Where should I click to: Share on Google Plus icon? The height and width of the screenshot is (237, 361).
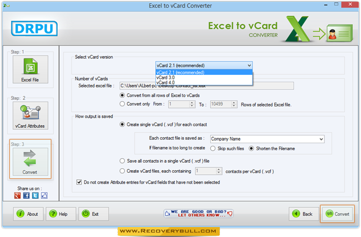click(x=17, y=196)
